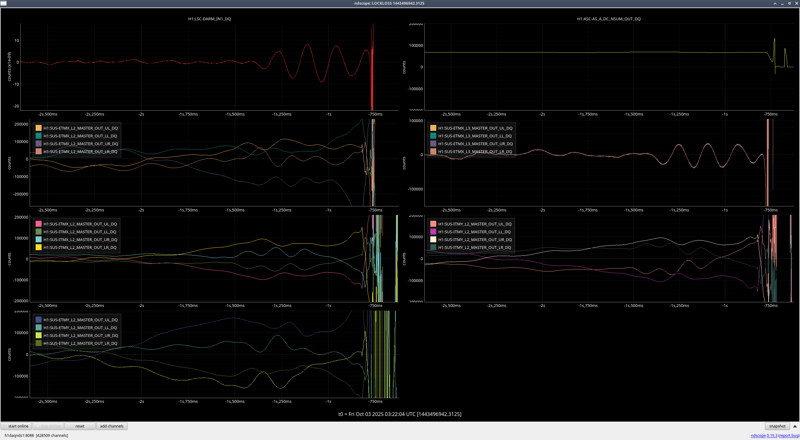The width and height of the screenshot is (800, 440).
Task: Click ETMX_L2 UL legend color swatch
Action: 38,128
